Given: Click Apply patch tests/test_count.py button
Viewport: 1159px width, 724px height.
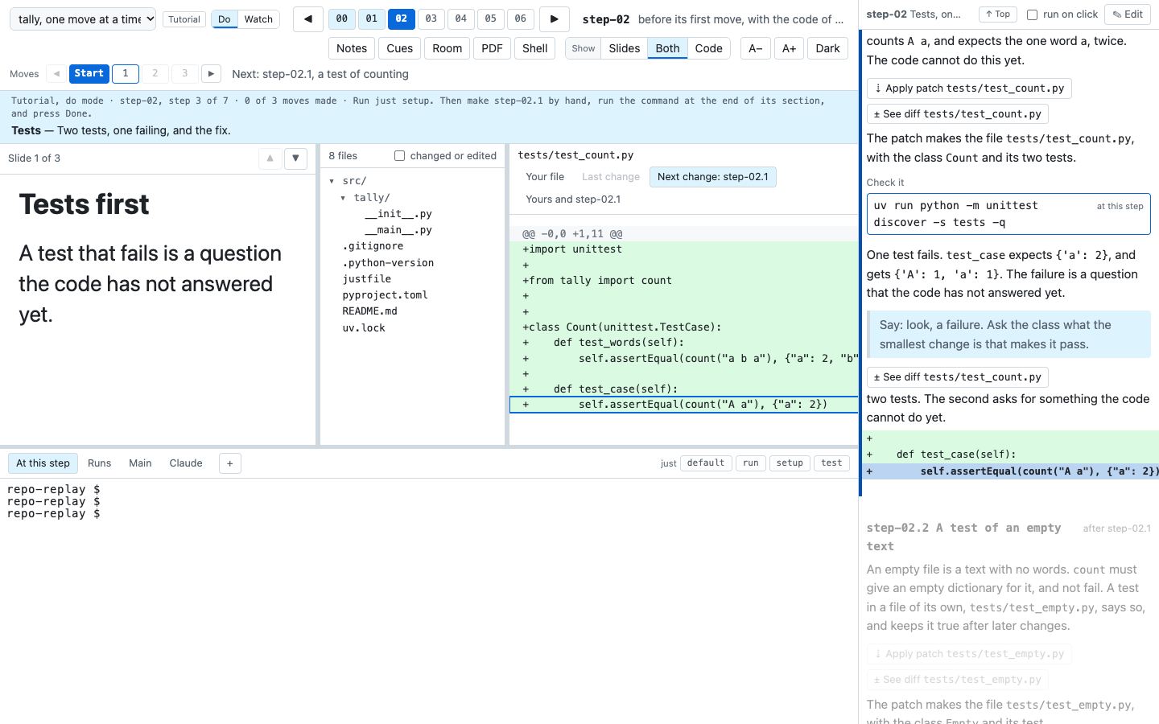Looking at the screenshot, I should coord(969,88).
